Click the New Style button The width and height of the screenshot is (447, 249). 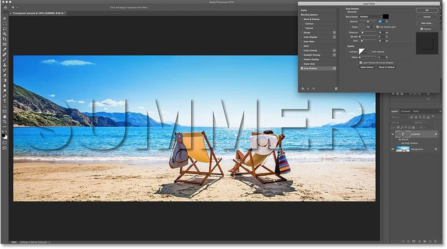tap(427, 23)
